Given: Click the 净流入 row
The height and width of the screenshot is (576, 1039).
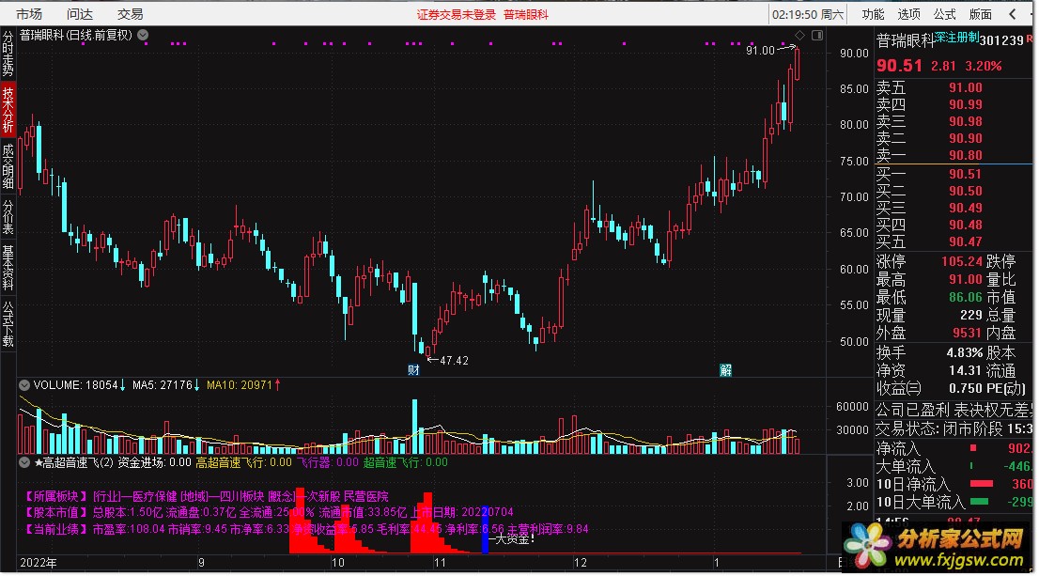Looking at the screenshot, I should coord(954,449).
